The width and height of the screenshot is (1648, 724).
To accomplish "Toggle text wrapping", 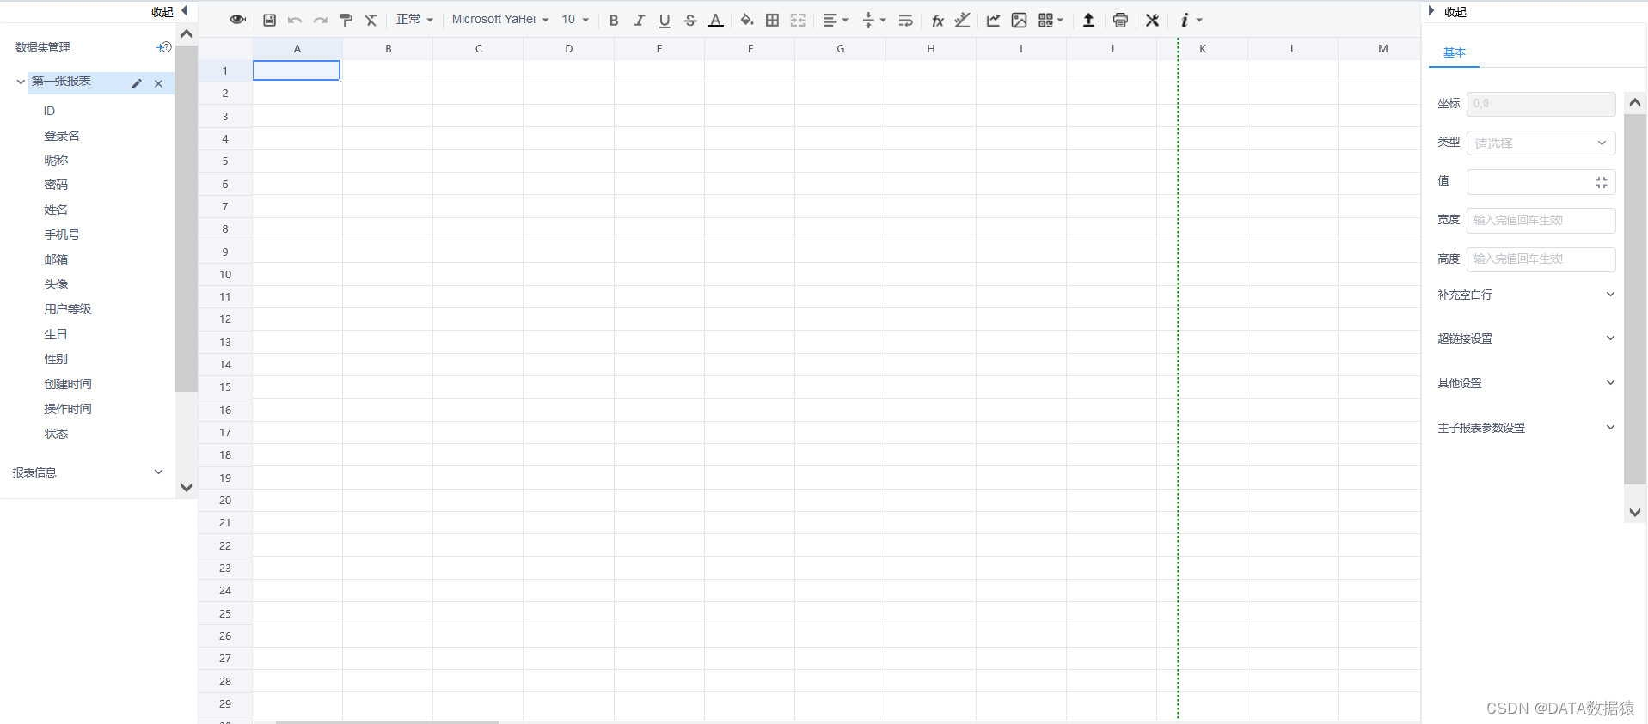I will click(x=905, y=20).
